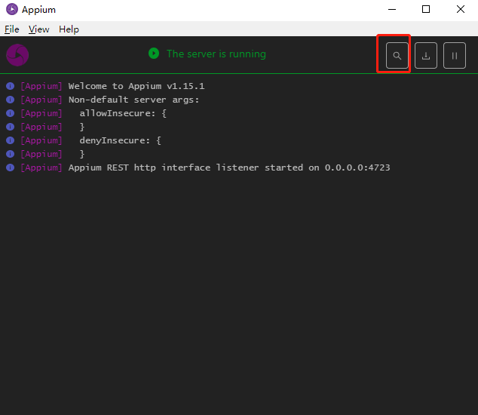Close the Appium window
The width and height of the screenshot is (478, 415).
point(461,10)
